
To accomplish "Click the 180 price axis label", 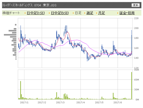I will coord(136,38).
